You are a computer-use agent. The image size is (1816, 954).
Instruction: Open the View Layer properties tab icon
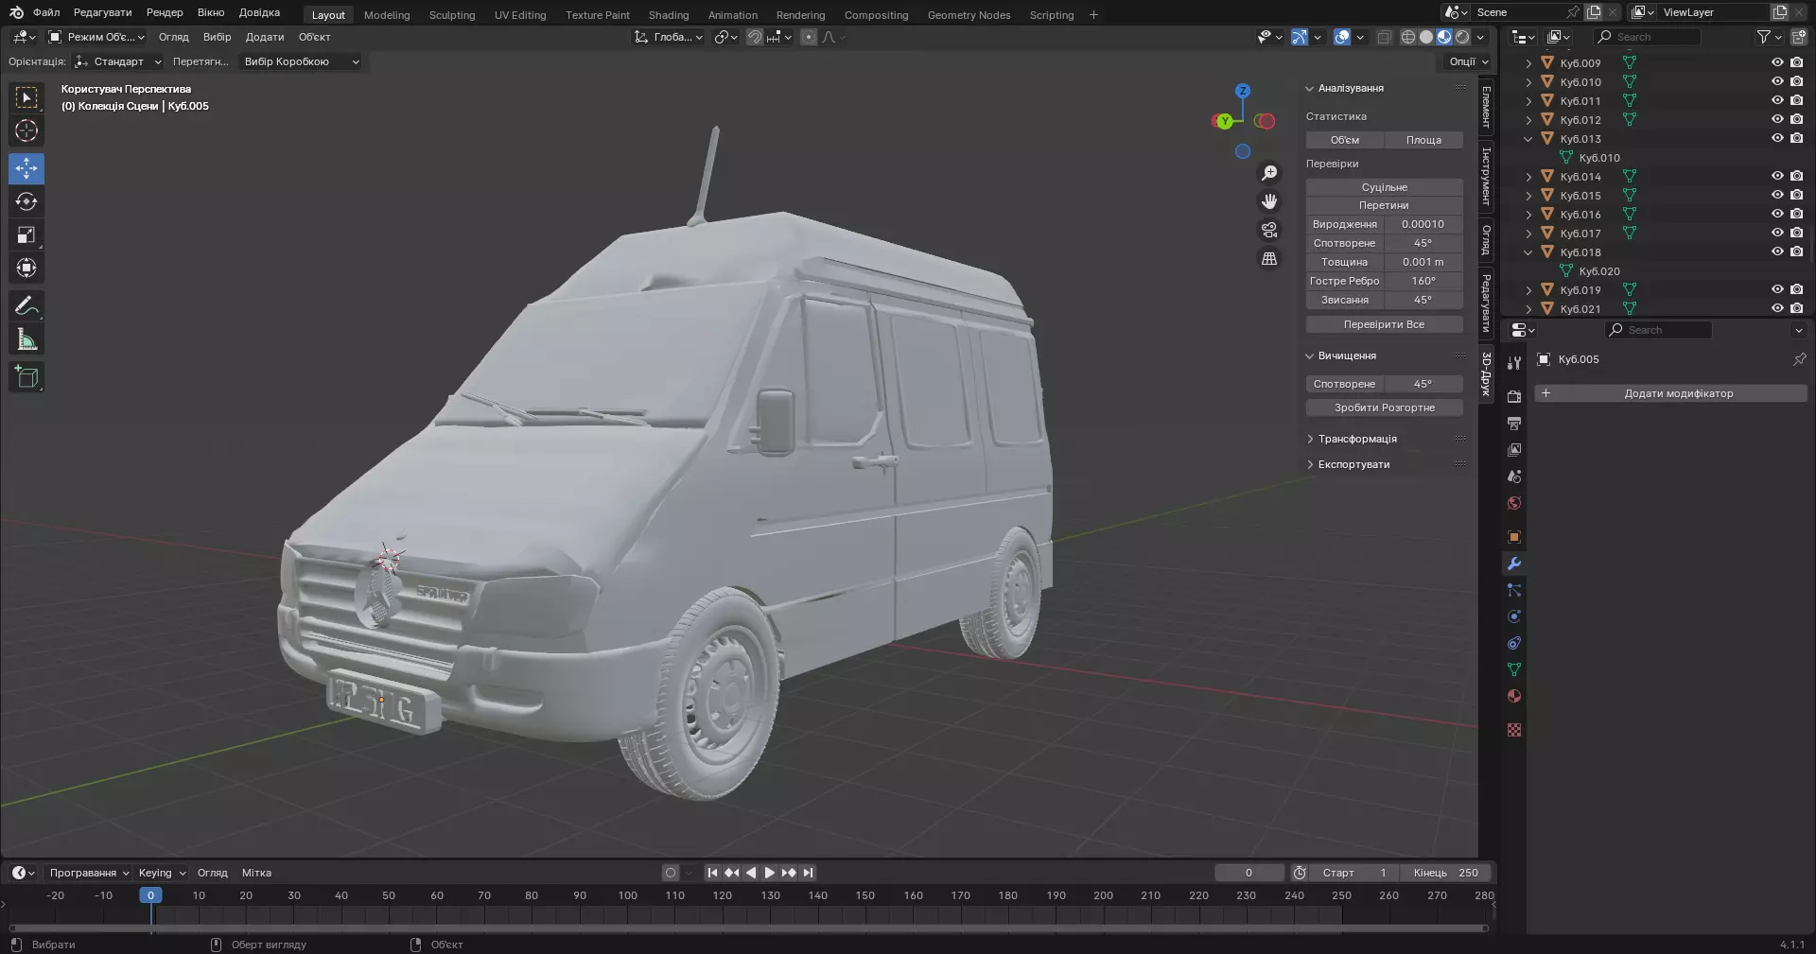click(1514, 450)
